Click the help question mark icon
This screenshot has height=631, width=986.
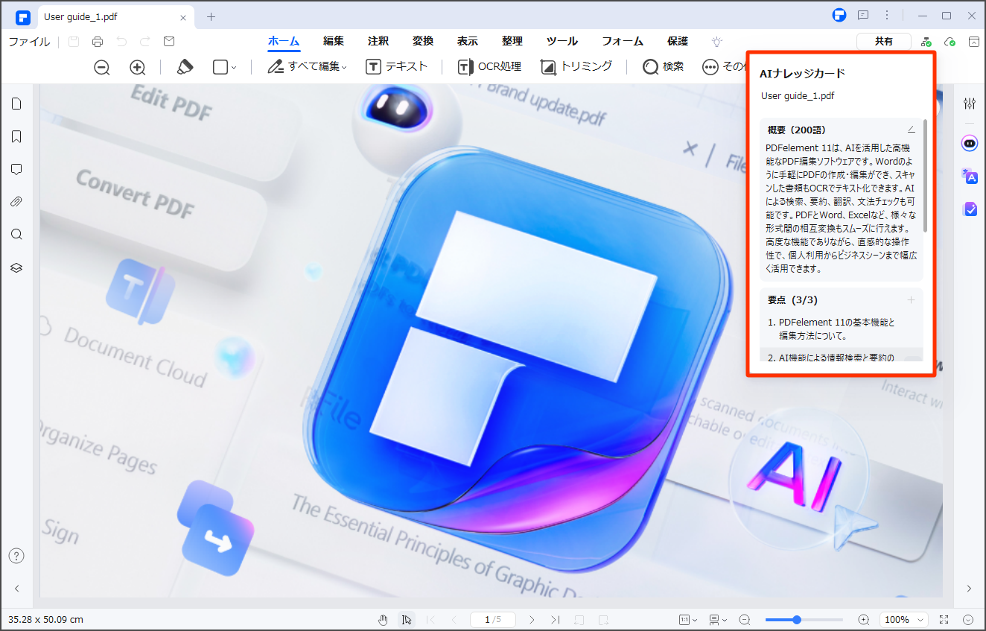click(x=16, y=556)
